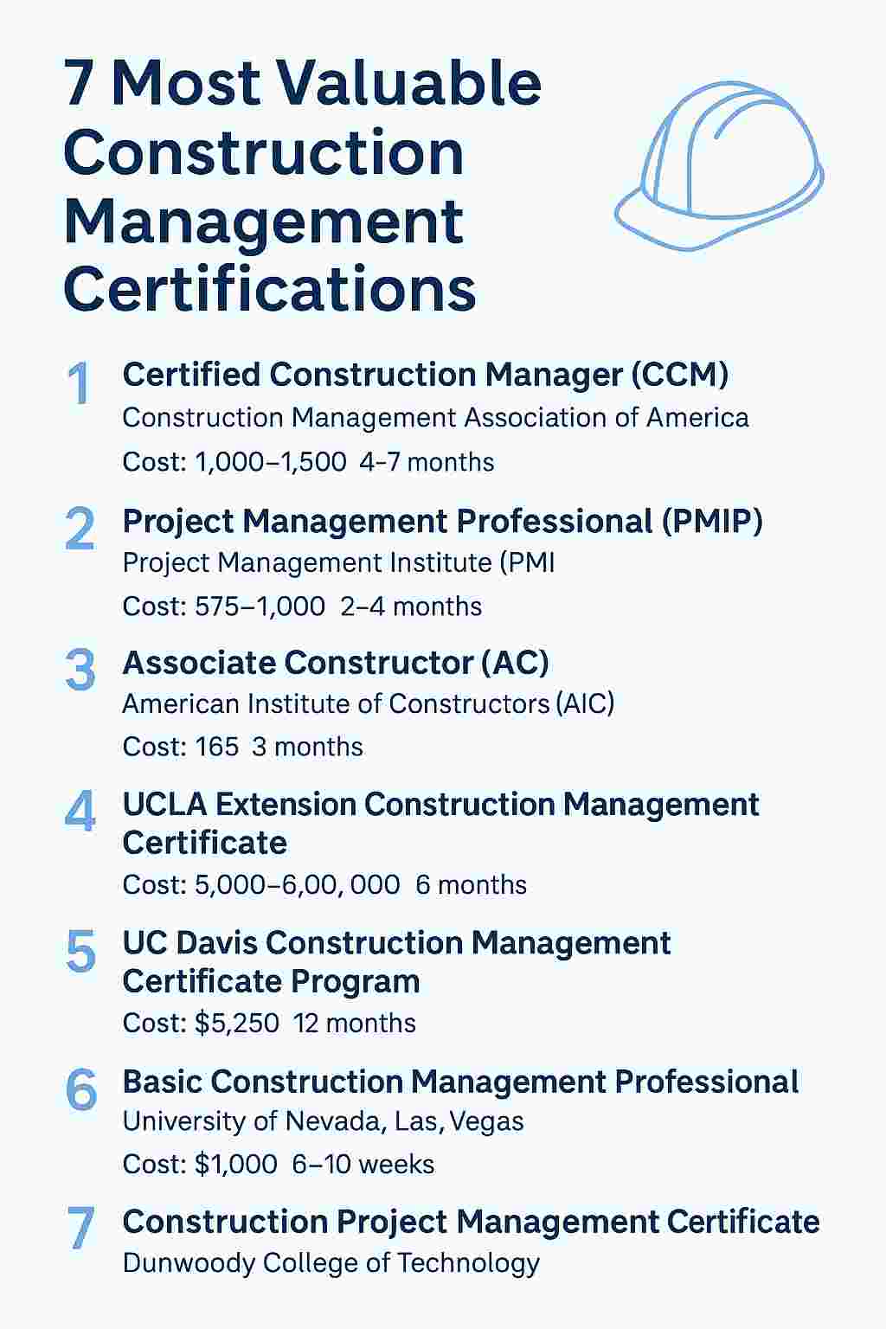The height and width of the screenshot is (1329, 886).
Task: Click the large number 7 marker
Action: point(80,1229)
